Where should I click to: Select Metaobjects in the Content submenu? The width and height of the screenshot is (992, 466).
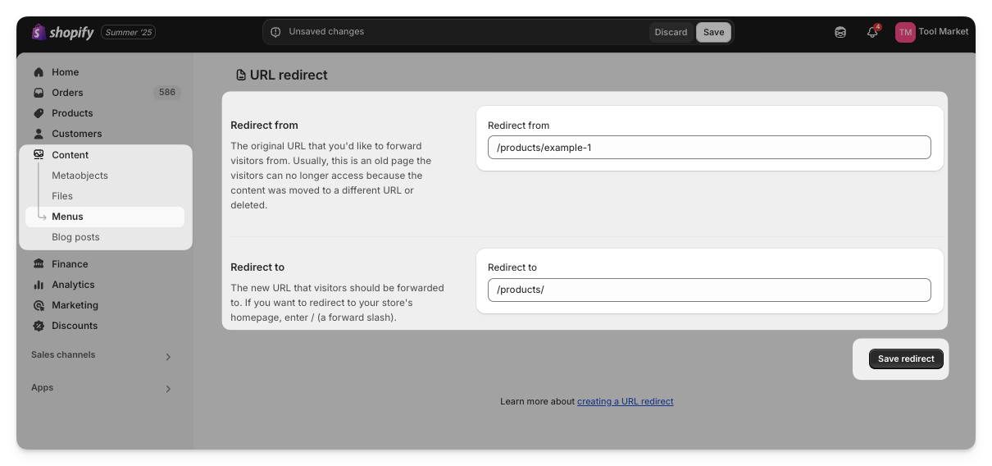(80, 176)
